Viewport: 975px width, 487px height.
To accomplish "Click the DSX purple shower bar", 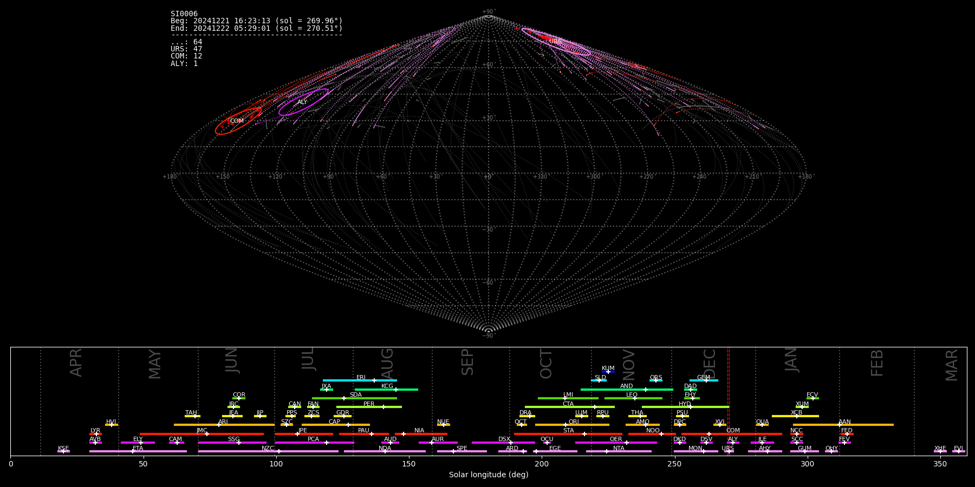I will click(x=503, y=443).
